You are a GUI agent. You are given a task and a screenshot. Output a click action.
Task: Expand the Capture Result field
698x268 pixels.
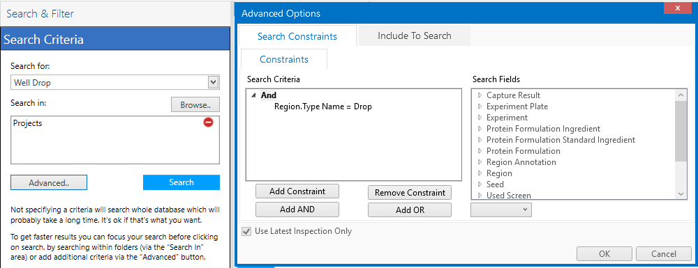[x=480, y=95]
